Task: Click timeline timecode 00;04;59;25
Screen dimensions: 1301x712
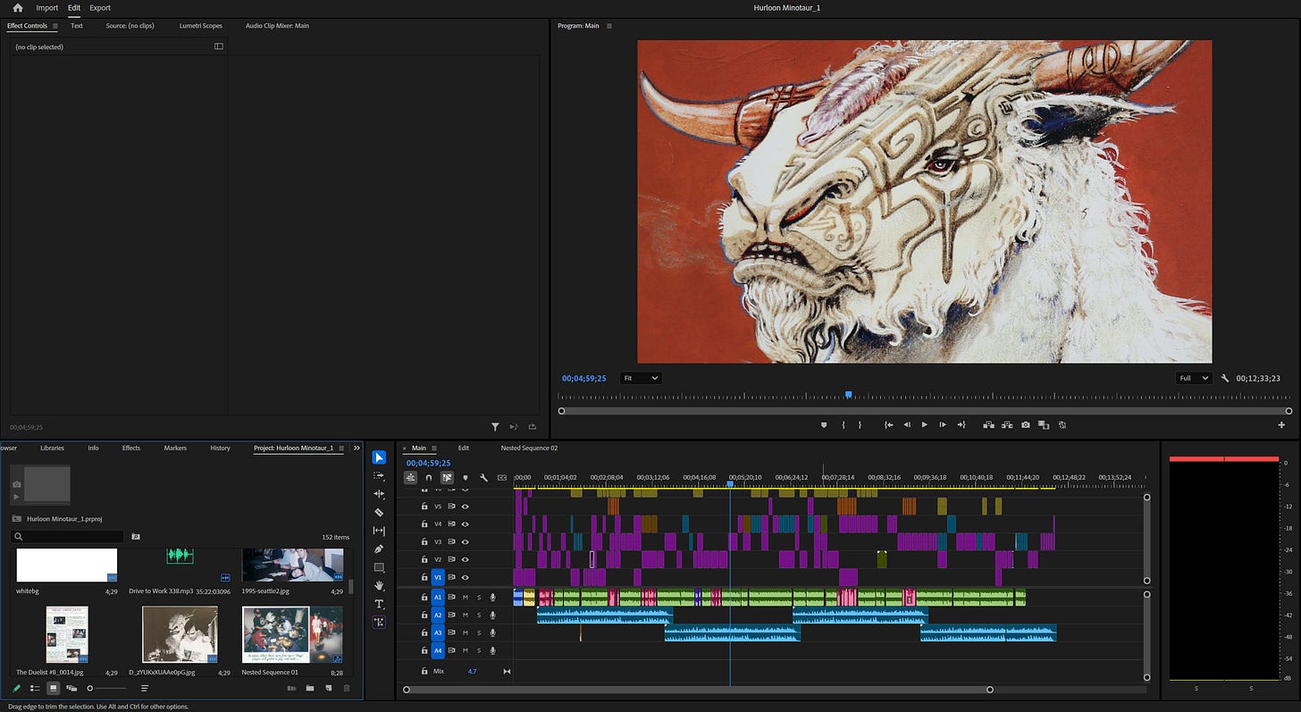Action: tap(428, 463)
